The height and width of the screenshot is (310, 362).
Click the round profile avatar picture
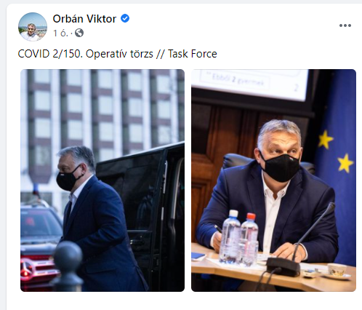pyautogui.click(x=33, y=27)
